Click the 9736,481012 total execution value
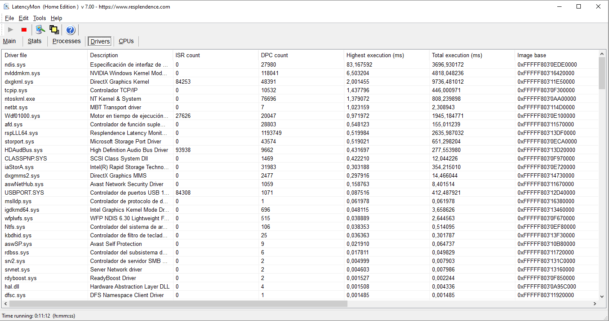 coord(447,82)
